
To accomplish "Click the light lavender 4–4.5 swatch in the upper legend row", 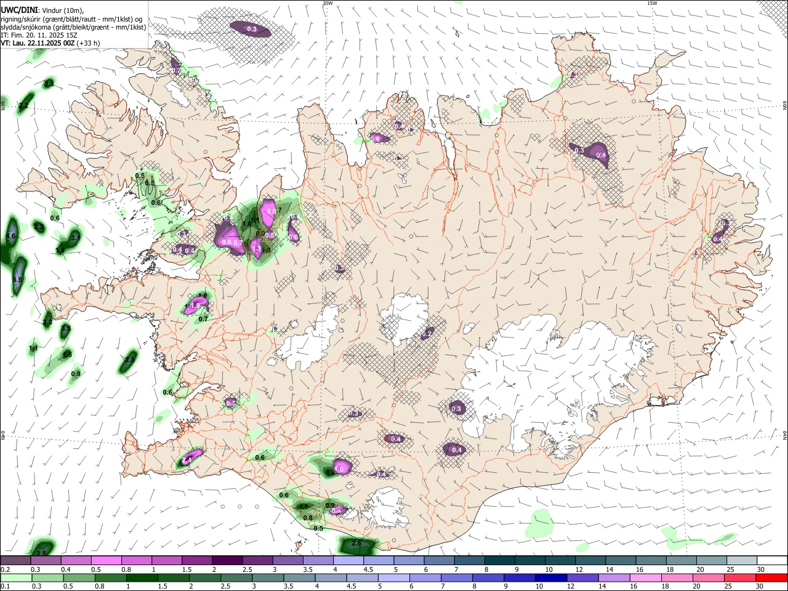I will click(x=348, y=561).
